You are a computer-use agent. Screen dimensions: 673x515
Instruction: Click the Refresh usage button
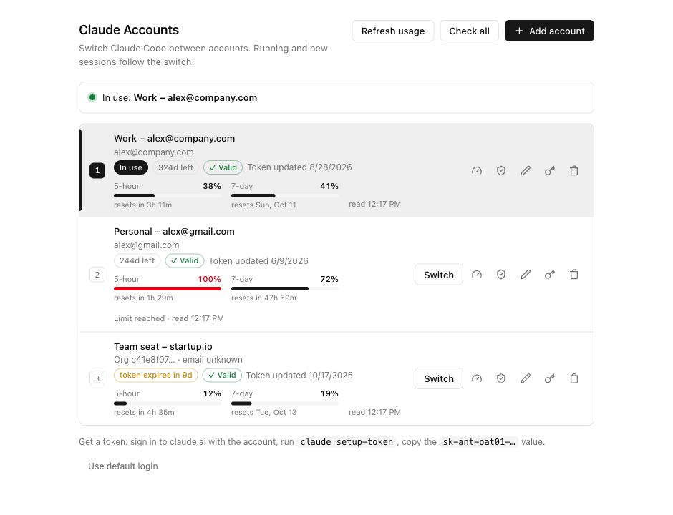(x=393, y=31)
